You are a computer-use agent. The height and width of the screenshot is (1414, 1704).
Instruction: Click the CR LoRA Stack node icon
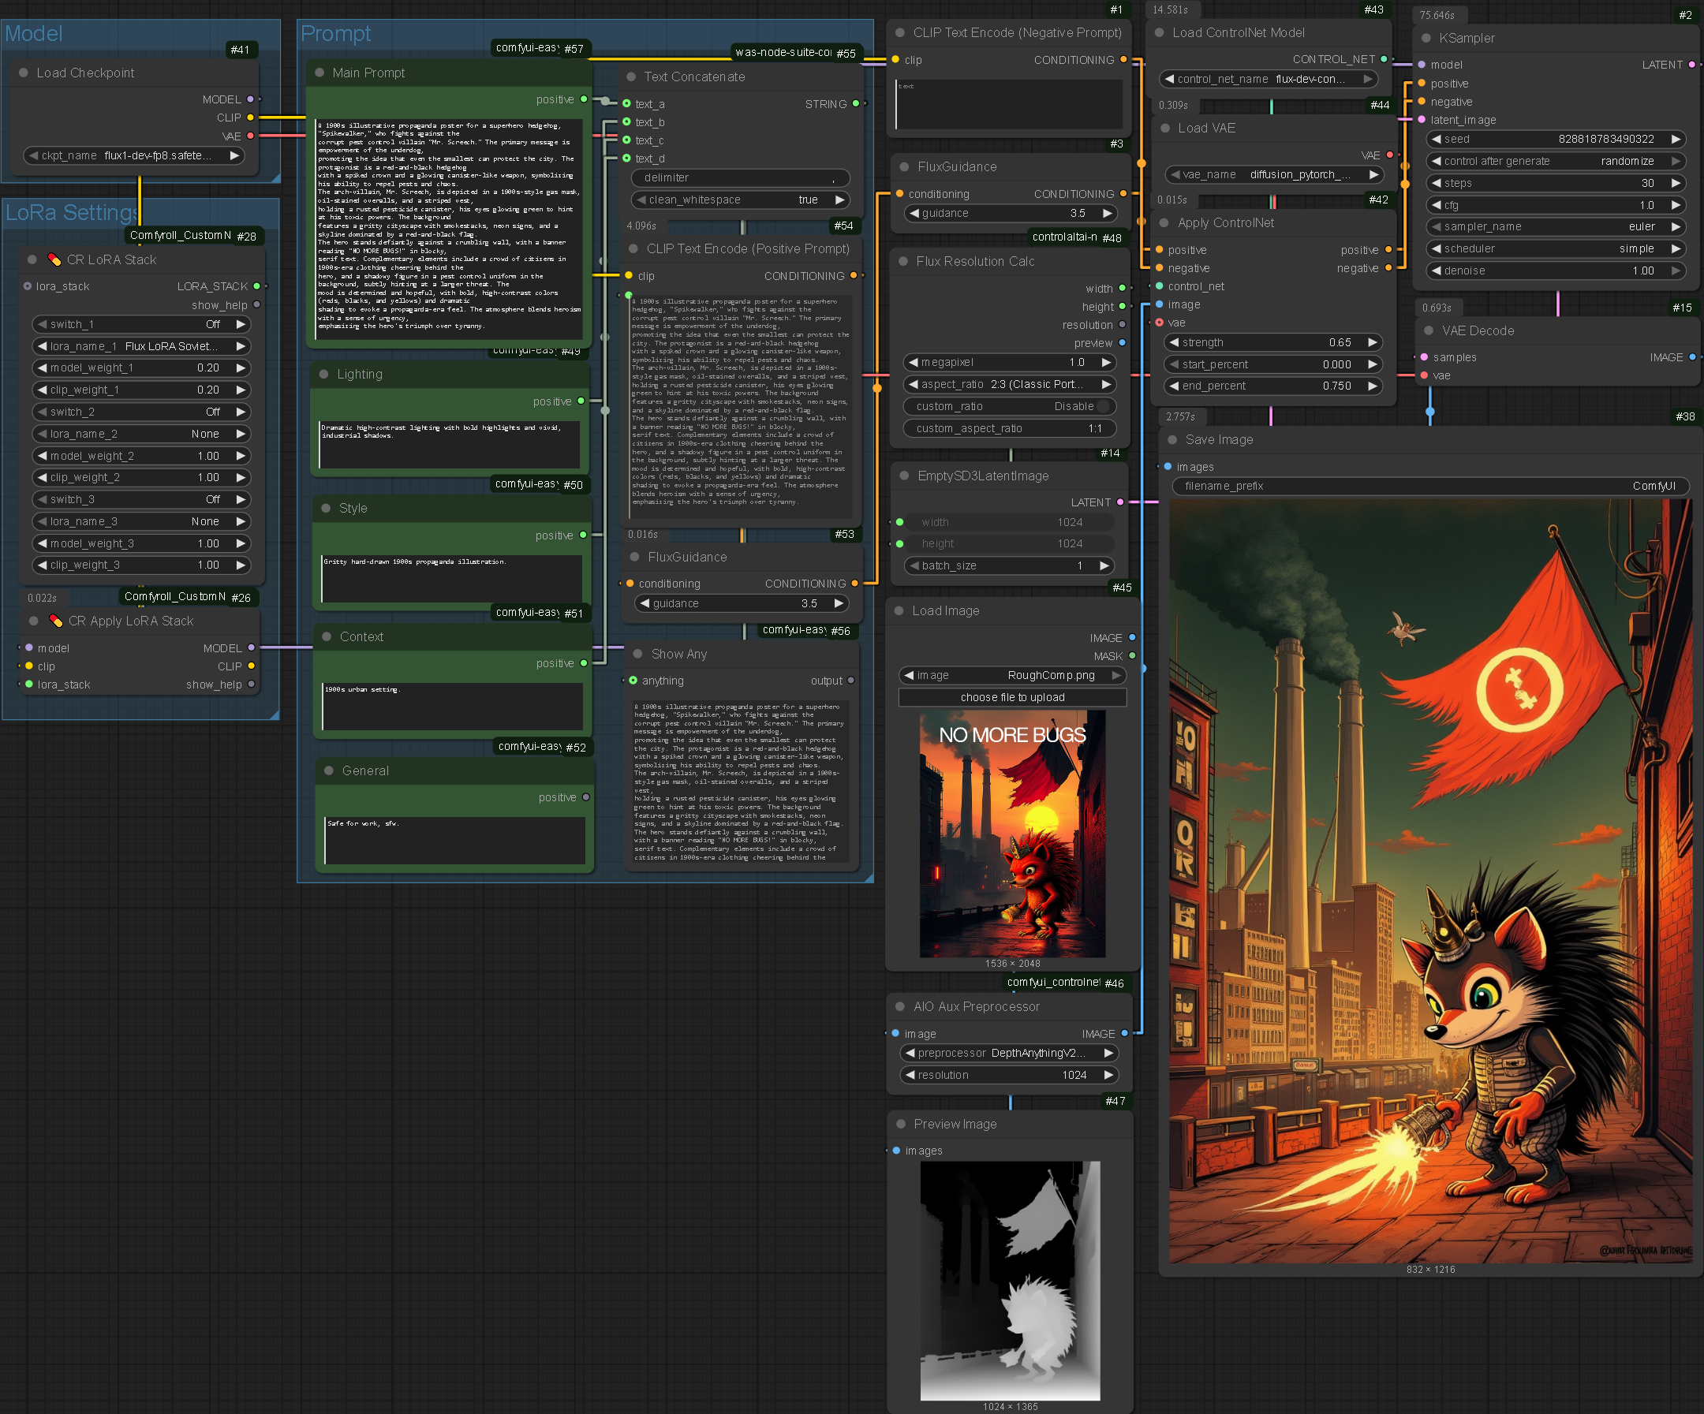pos(54,259)
